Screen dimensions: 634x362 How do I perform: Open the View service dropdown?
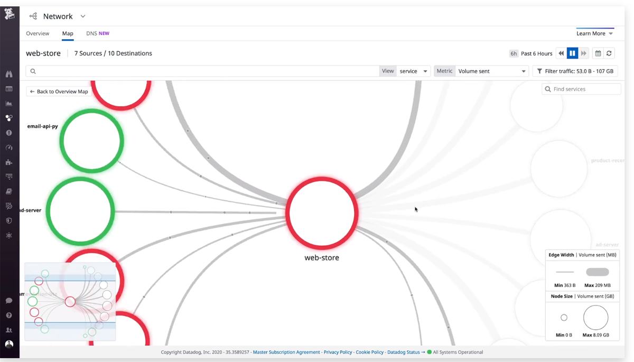coord(413,71)
